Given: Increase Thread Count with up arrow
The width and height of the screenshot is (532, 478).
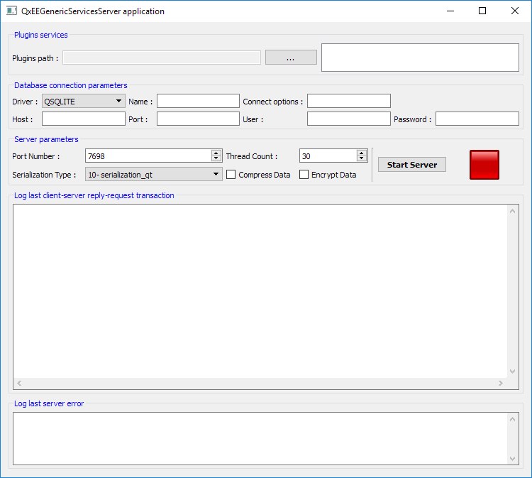Looking at the screenshot, I should point(362,153).
